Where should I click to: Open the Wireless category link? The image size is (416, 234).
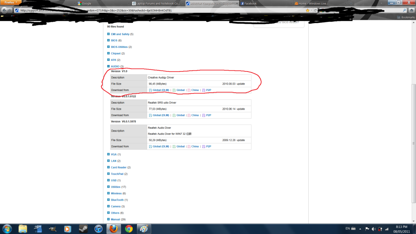[116, 193]
